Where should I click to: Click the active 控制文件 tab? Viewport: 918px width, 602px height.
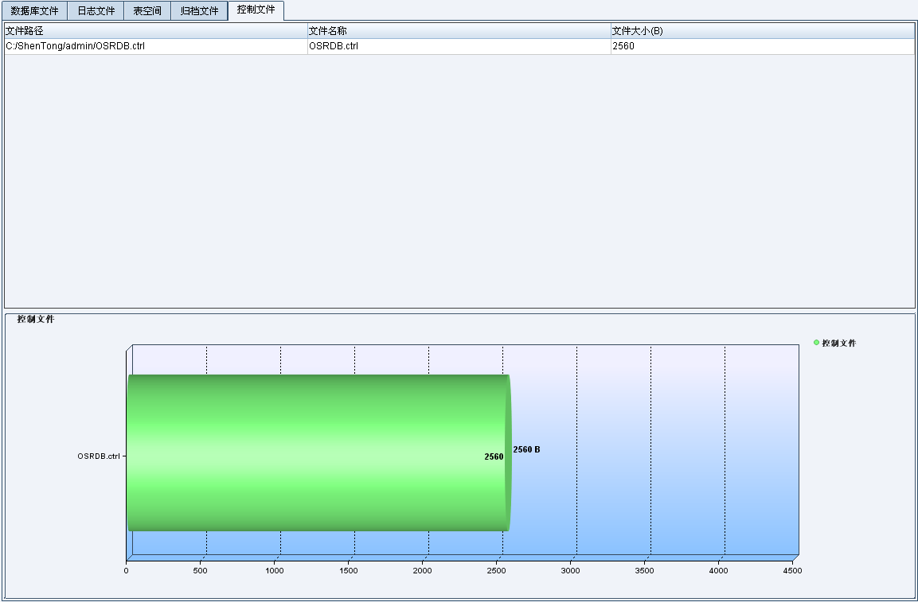256,10
